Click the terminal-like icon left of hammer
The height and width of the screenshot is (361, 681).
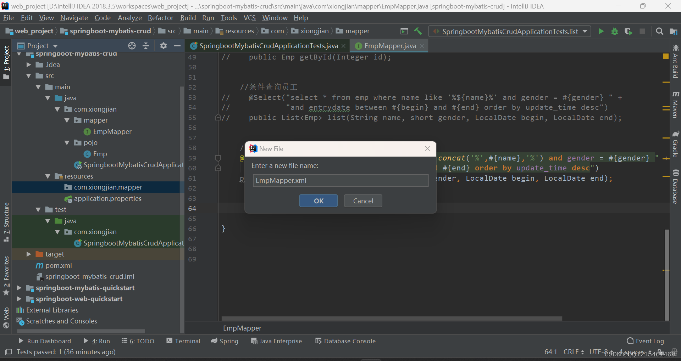click(x=404, y=31)
